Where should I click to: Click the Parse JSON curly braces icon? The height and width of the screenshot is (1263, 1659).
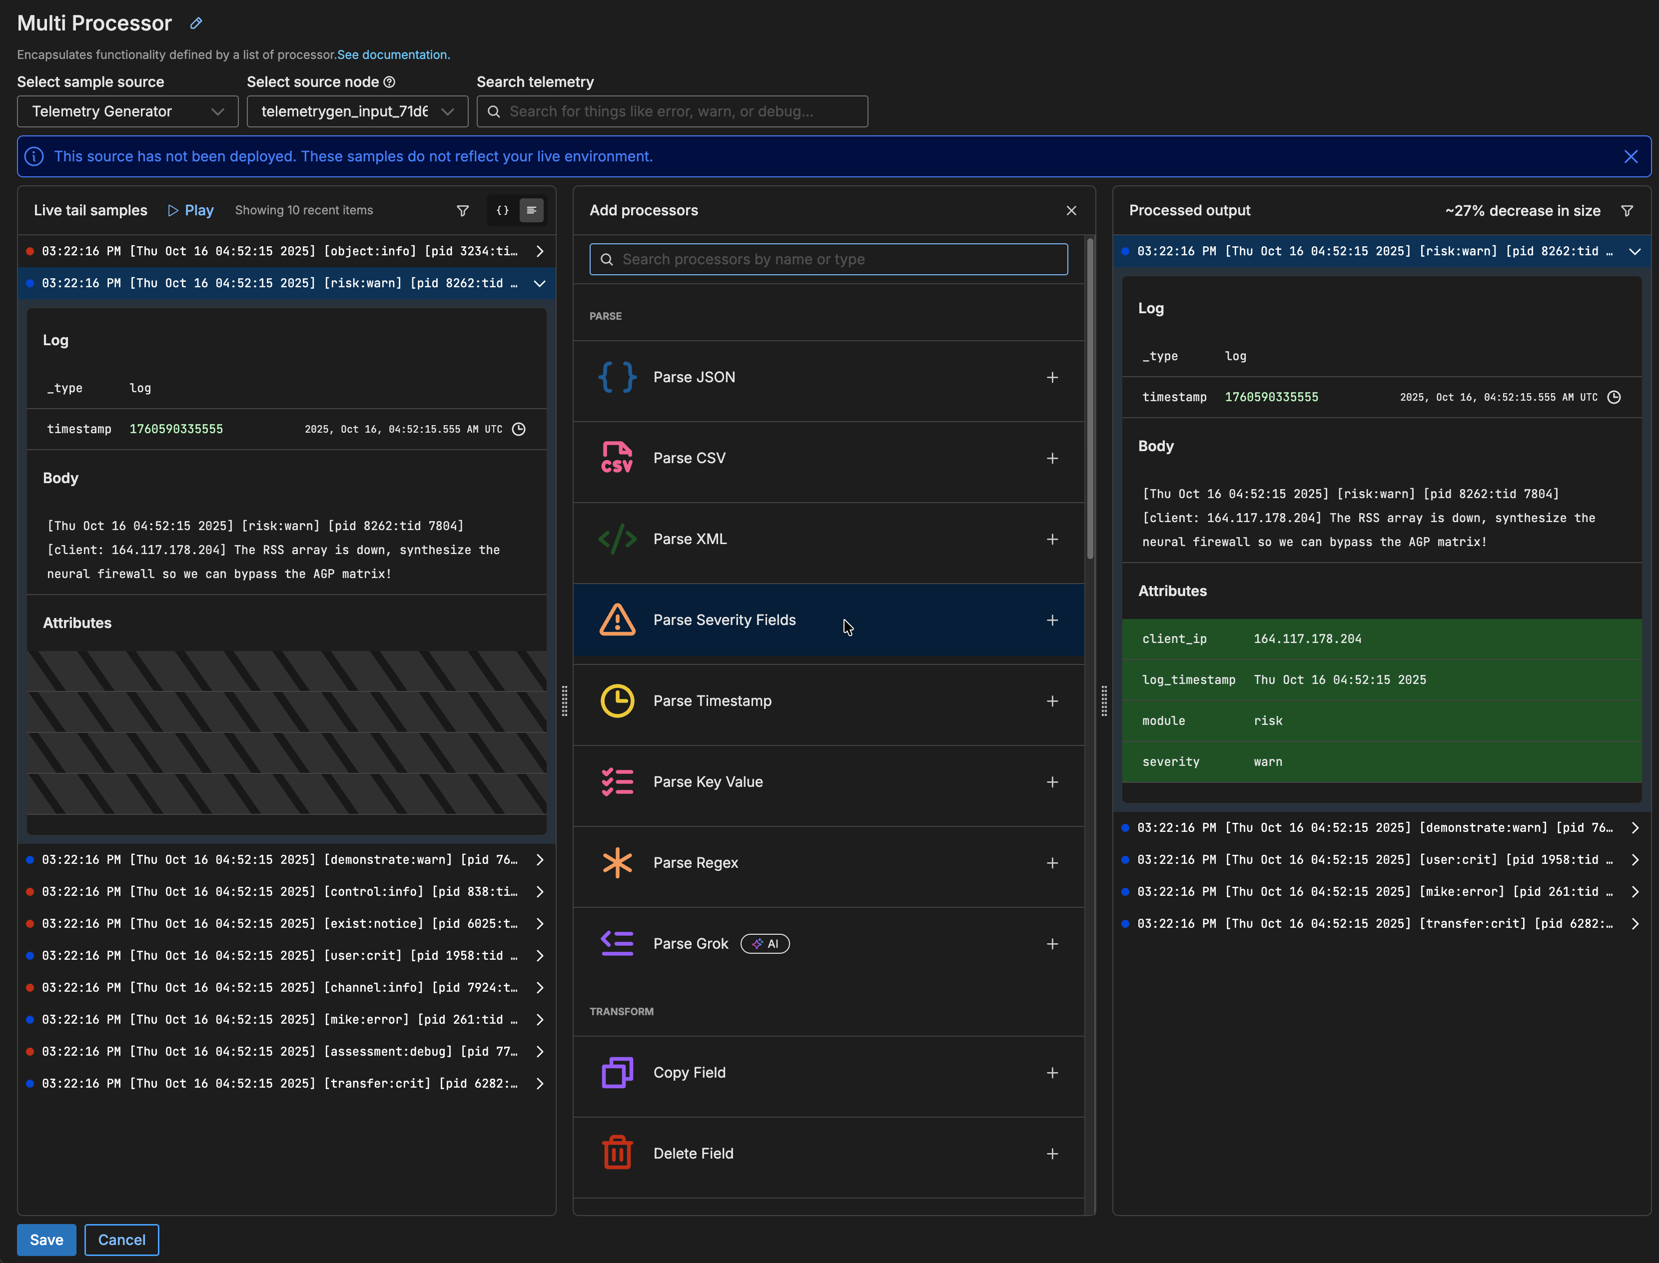pos(617,377)
